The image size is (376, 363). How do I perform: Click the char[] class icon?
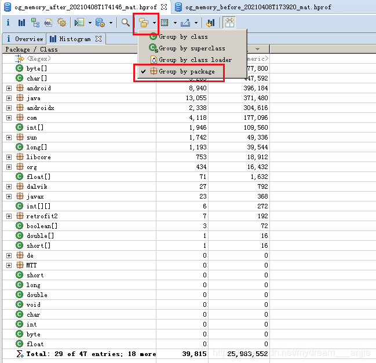[20, 78]
